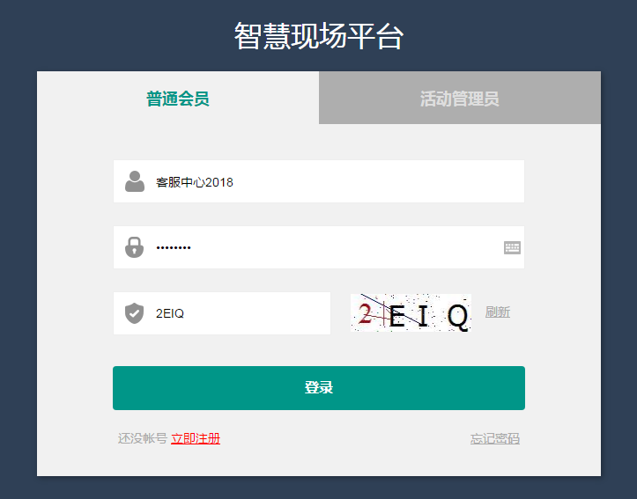Image resolution: width=637 pixels, height=499 pixels.
Task: Click the 智慧现场平台 page title
Action: (319, 36)
